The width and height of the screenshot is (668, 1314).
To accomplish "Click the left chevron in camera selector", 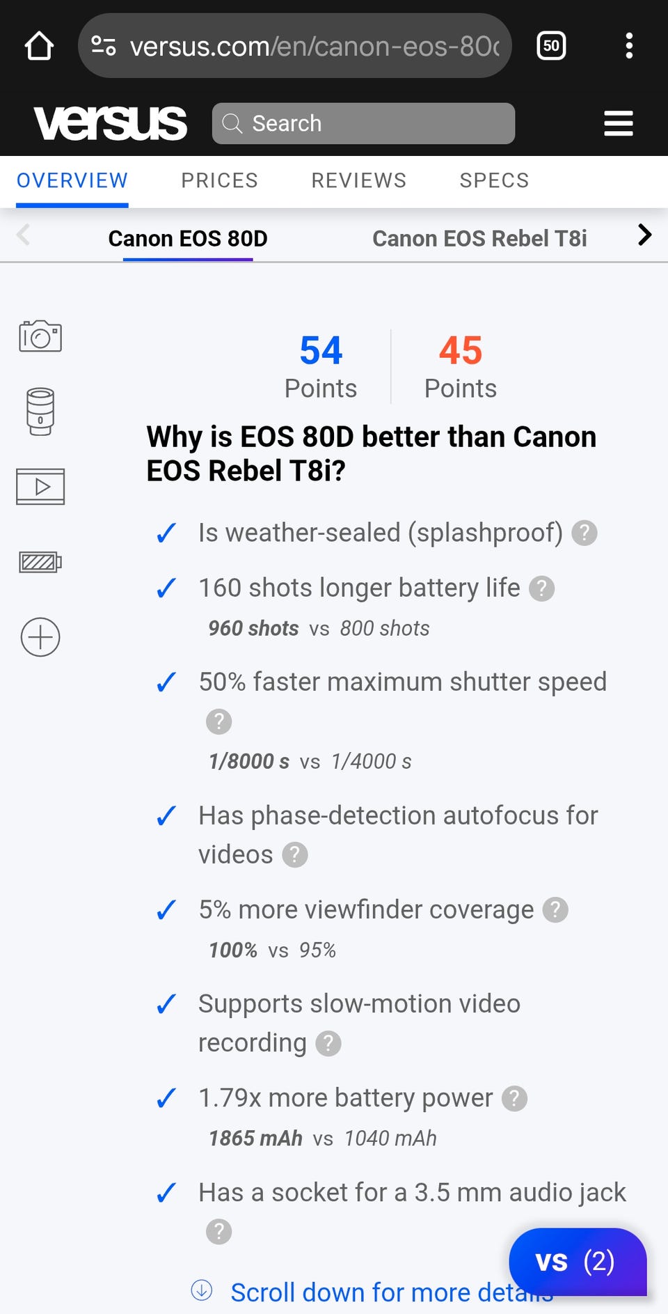I will point(24,235).
